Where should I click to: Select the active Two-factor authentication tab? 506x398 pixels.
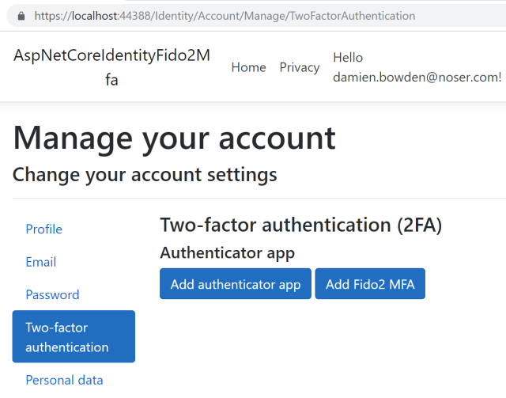click(74, 337)
